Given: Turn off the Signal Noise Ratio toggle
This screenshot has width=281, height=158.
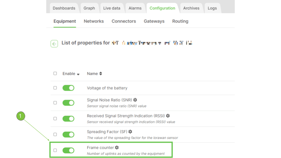Looking at the screenshot, I should [x=68, y=103].
